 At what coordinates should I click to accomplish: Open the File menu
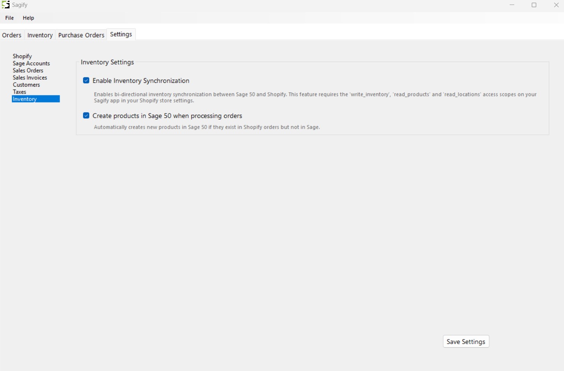[x=9, y=18]
